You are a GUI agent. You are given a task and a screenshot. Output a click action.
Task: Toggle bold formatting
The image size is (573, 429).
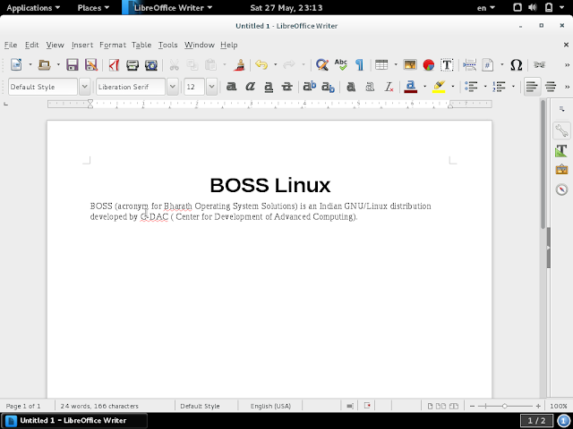[x=231, y=87]
